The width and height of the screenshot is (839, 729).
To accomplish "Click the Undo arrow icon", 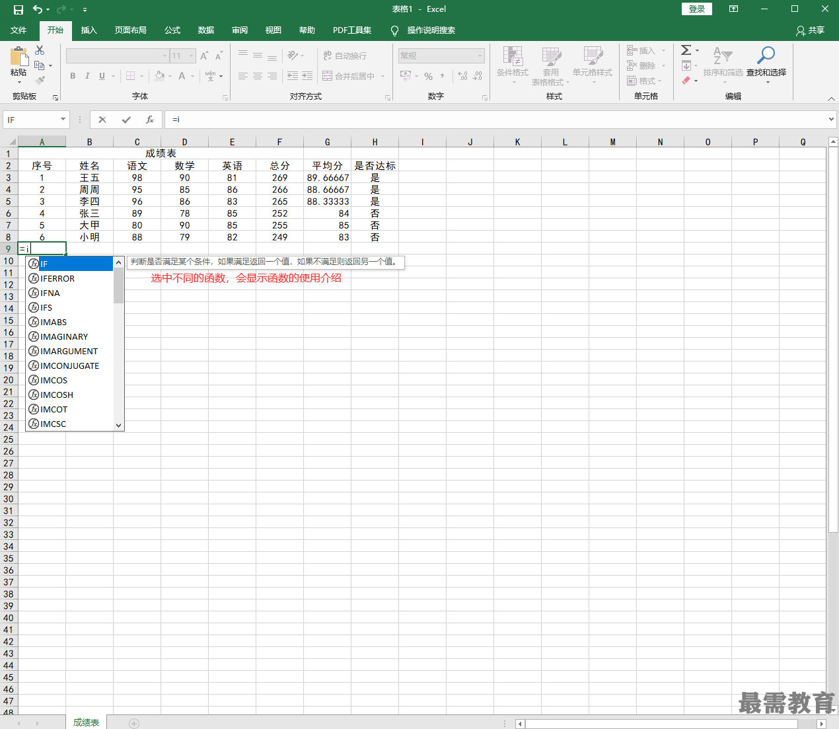I will (38, 9).
